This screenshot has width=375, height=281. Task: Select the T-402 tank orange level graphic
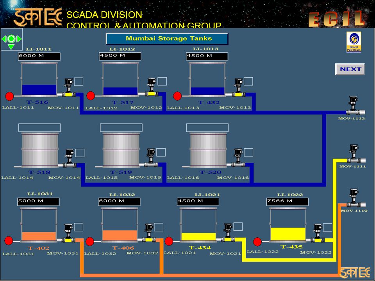point(39,236)
